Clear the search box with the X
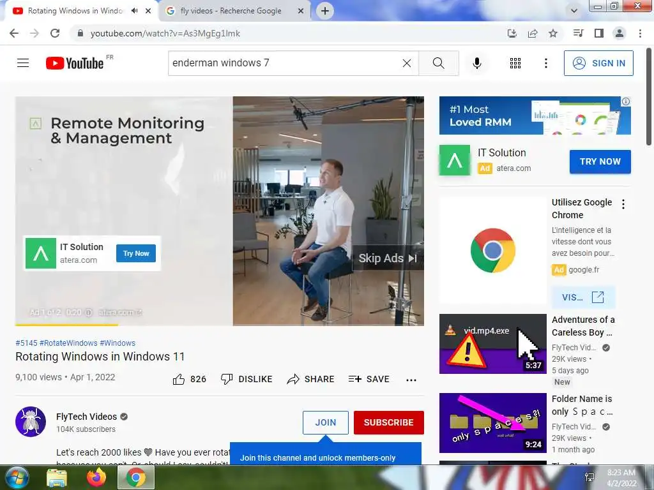The height and width of the screenshot is (490, 654). [x=407, y=63]
